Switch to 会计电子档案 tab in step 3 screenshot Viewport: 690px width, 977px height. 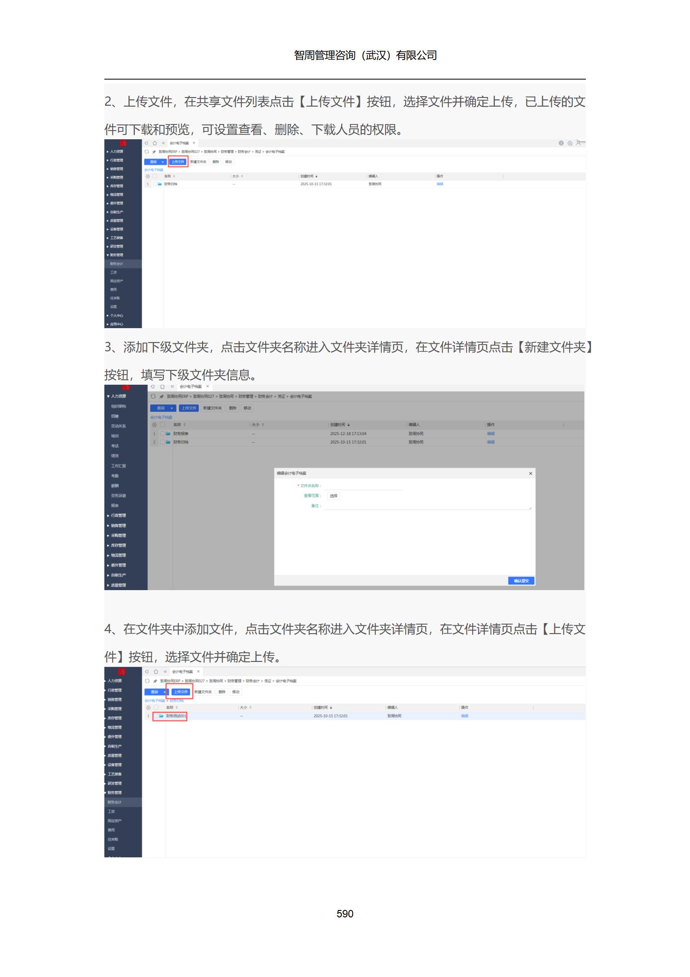tap(191, 386)
